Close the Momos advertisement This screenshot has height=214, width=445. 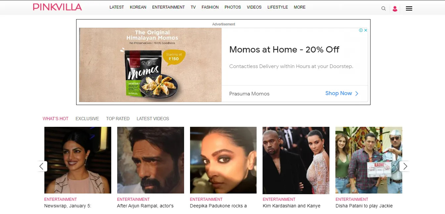click(x=366, y=30)
